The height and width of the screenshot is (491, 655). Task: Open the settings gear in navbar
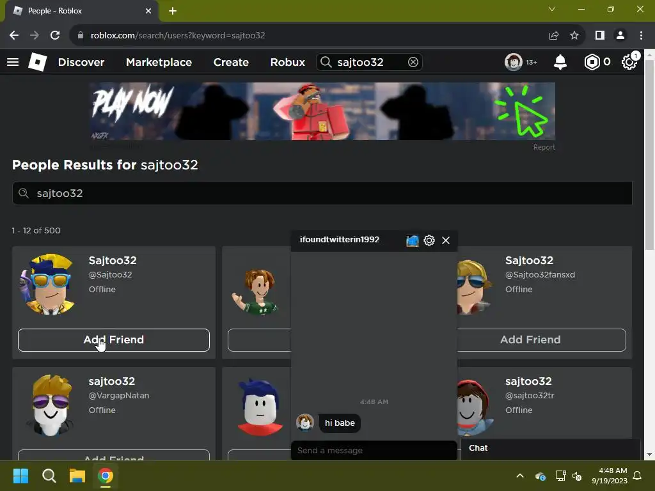[x=629, y=62]
